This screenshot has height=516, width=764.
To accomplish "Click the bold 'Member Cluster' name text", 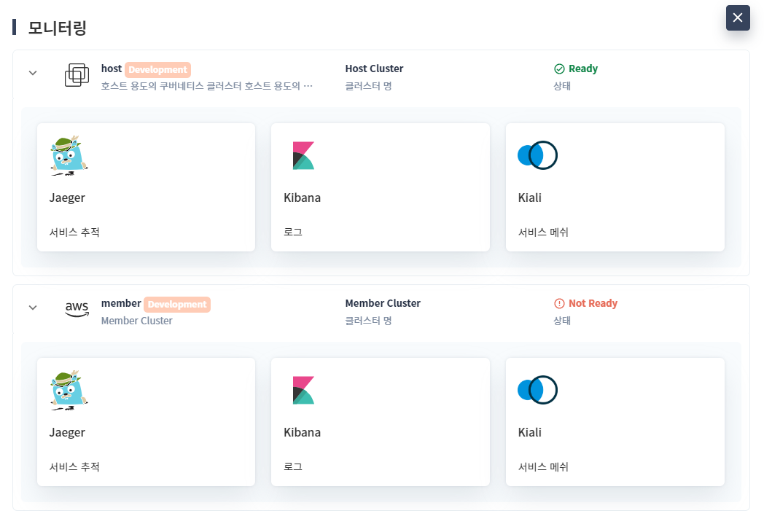I will point(383,303).
